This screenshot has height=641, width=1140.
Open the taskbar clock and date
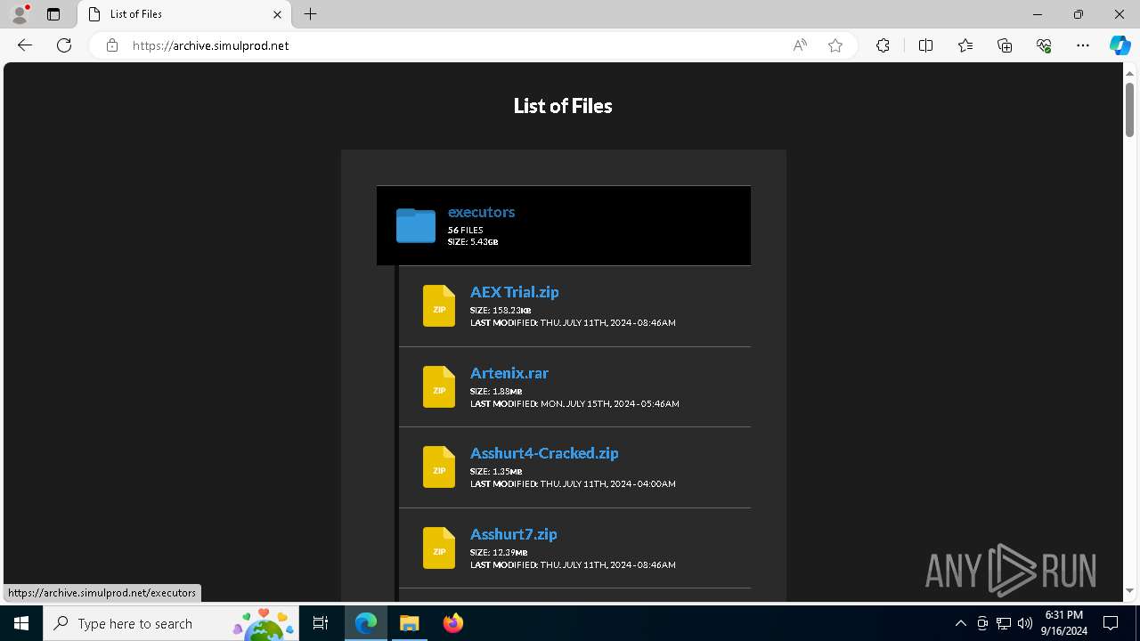pos(1063,623)
